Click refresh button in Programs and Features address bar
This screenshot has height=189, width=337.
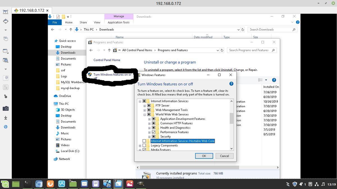pyautogui.click(x=222, y=50)
